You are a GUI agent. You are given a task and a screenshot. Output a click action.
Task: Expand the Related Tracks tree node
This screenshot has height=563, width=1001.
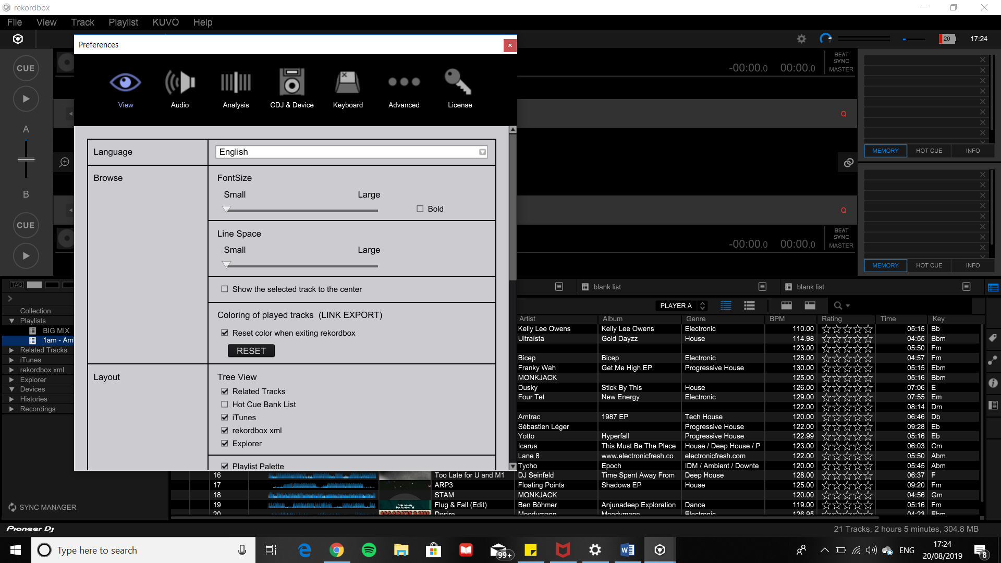[11, 350]
